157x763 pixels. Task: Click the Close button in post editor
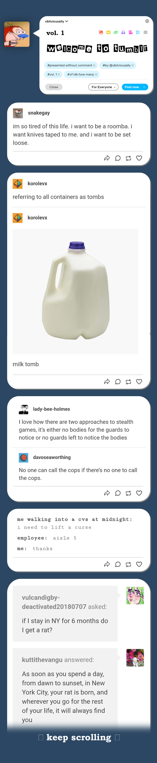(x=54, y=87)
